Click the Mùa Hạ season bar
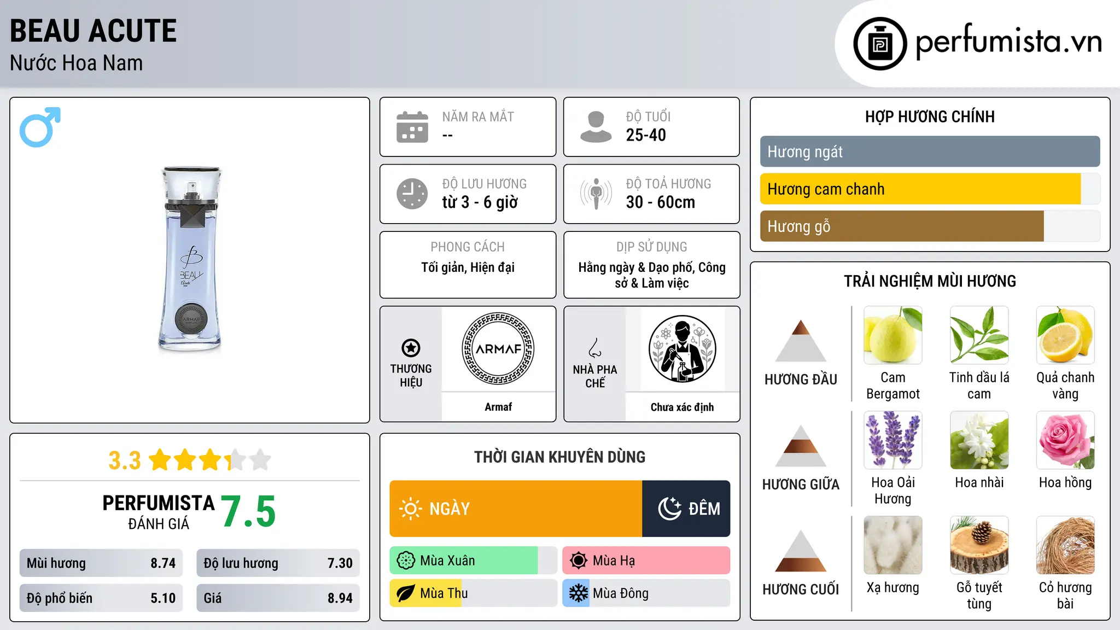The width and height of the screenshot is (1120, 630). (646, 561)
